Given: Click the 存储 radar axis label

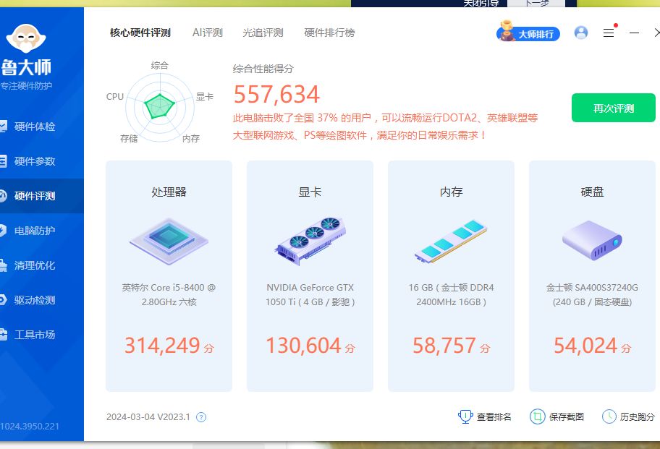Looking at the screenshot, I should 129,138.
